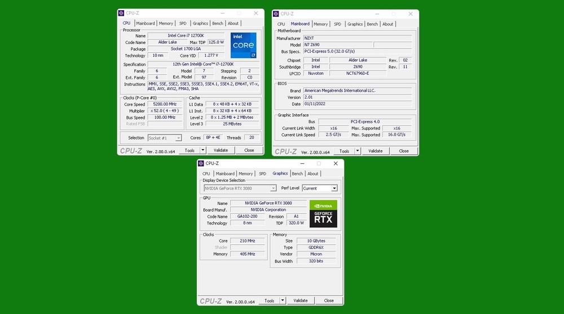The image size is (564, 314).
Task: Click CPU-Z app icon in Processor window title bar
Action: coord(121,13)
